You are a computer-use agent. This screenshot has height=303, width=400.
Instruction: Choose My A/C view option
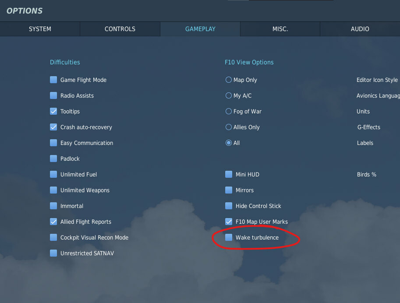[229, 95]
